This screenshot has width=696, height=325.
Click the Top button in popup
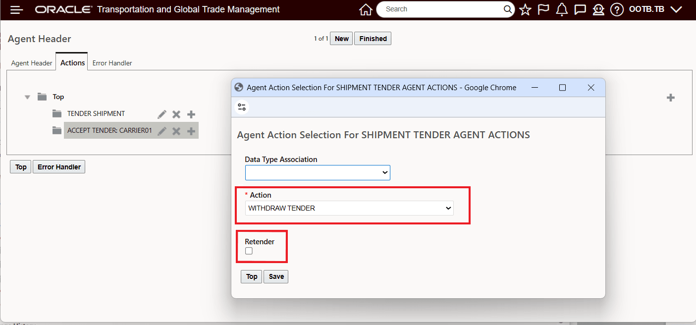point(252,276)
